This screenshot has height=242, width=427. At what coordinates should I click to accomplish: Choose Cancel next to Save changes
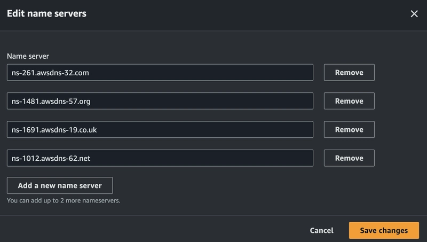322,231
